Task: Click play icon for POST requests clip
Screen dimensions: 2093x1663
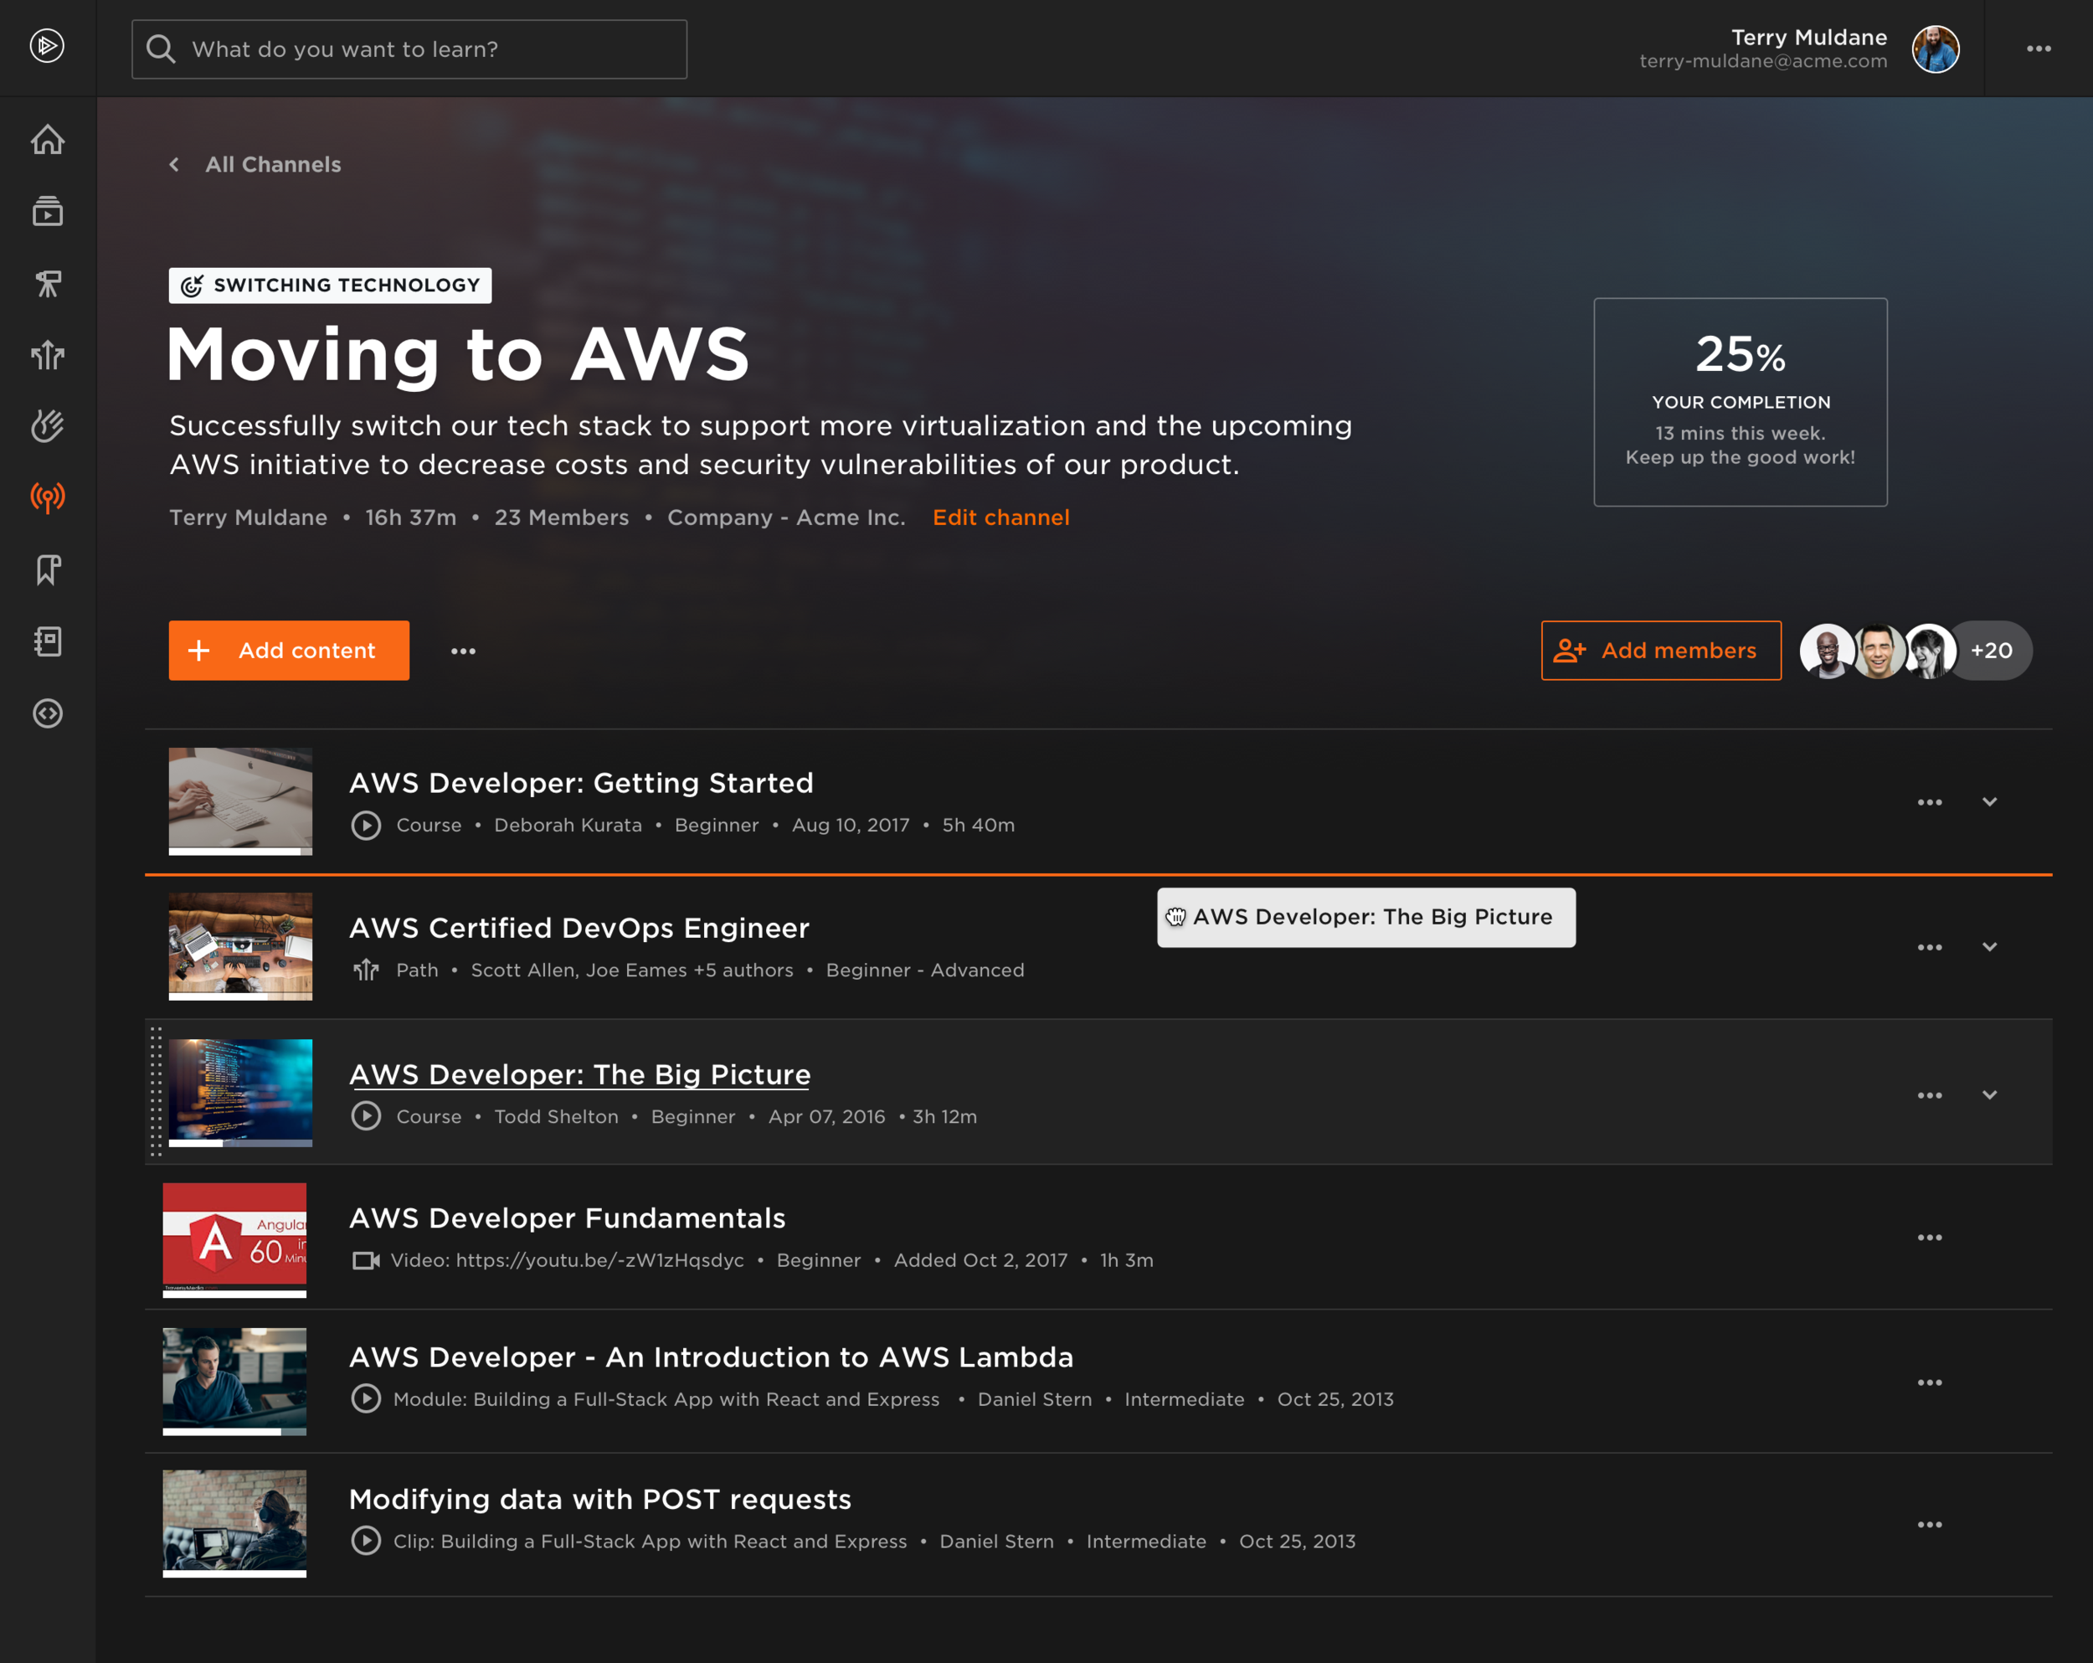Action: pyautogui.click(x=366, y=1541)
